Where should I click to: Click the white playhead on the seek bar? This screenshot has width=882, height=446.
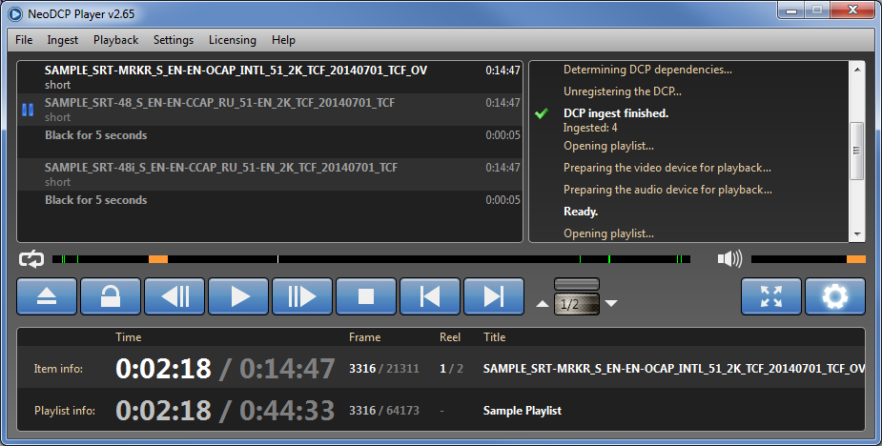click(x=277, y=259)
